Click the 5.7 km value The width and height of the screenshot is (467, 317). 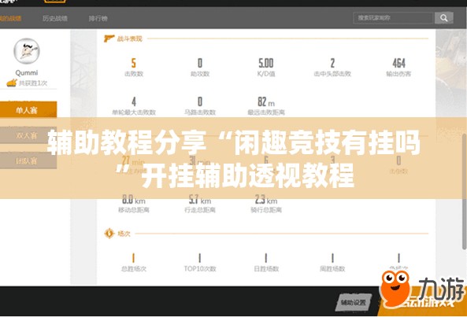tap(200, 200)
